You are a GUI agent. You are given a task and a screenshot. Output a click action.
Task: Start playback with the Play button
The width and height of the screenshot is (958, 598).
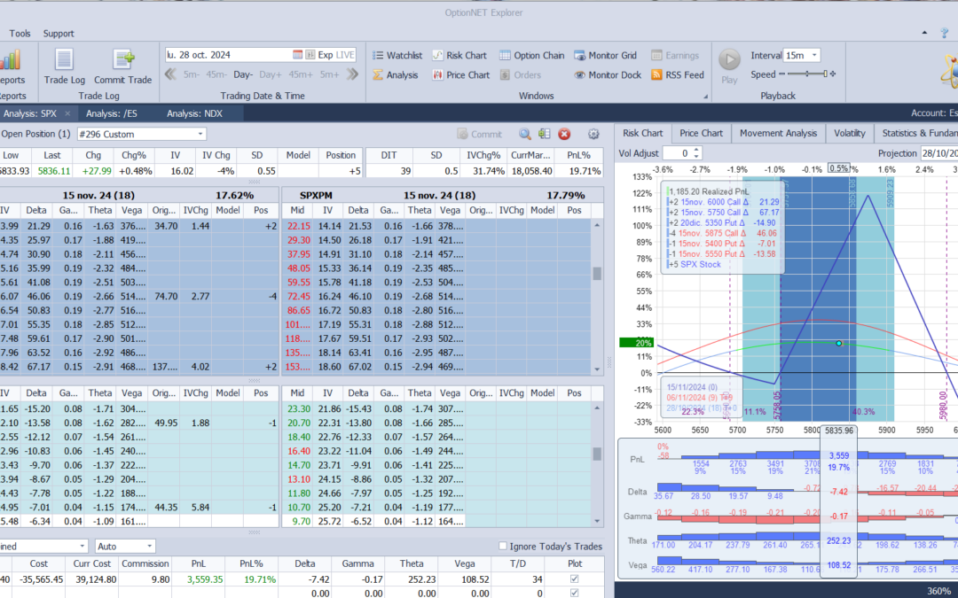729,66
